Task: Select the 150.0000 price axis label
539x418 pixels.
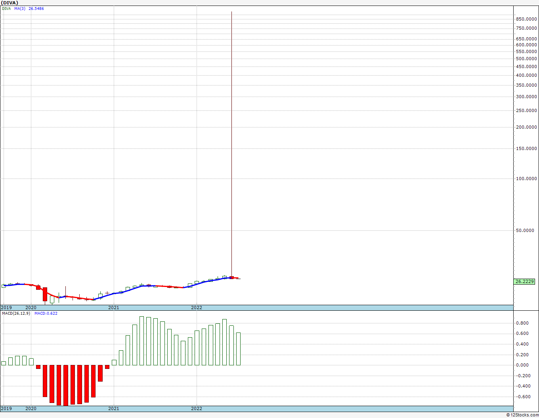Action: coord(527,148)
